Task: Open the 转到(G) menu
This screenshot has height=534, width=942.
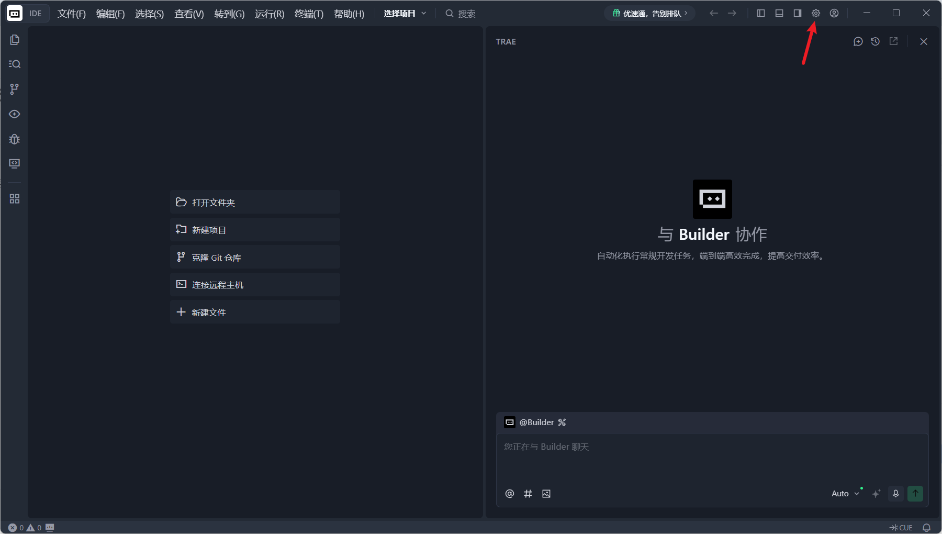Action: click(229, 14)
